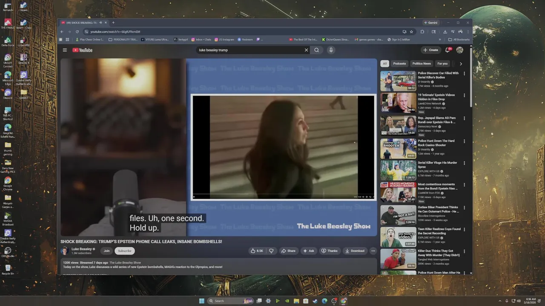This screenshot has height=306, width=545.
Task: Open options for Teen Killer Realizes video
Action: point(464,229)
